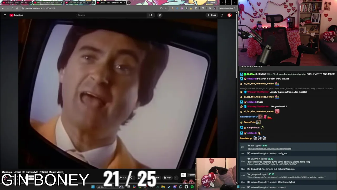Go to YouTube Premium home logo

(17, 15)
